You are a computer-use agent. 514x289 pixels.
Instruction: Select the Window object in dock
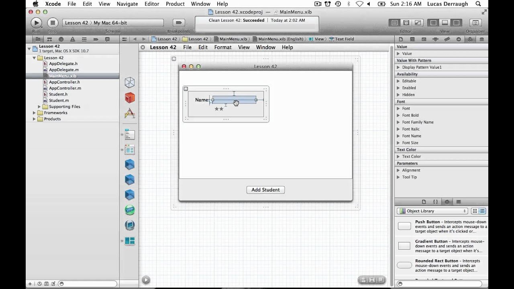(x=129, y=150)
